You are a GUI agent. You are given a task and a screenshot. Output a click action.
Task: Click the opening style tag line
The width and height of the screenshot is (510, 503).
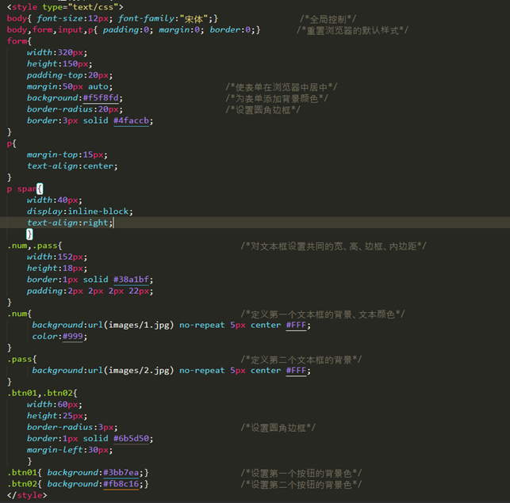(65, 7)
